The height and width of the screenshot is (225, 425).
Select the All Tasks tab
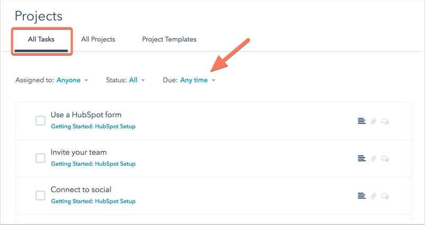pyautogui.click(x=41, y=40)
